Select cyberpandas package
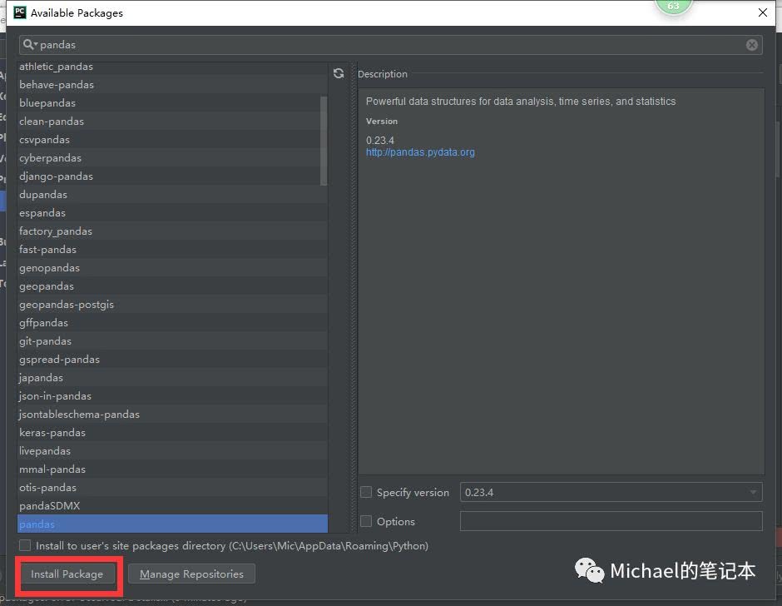The height and width of the screenshot is (606, 782). tap(172, 157)
